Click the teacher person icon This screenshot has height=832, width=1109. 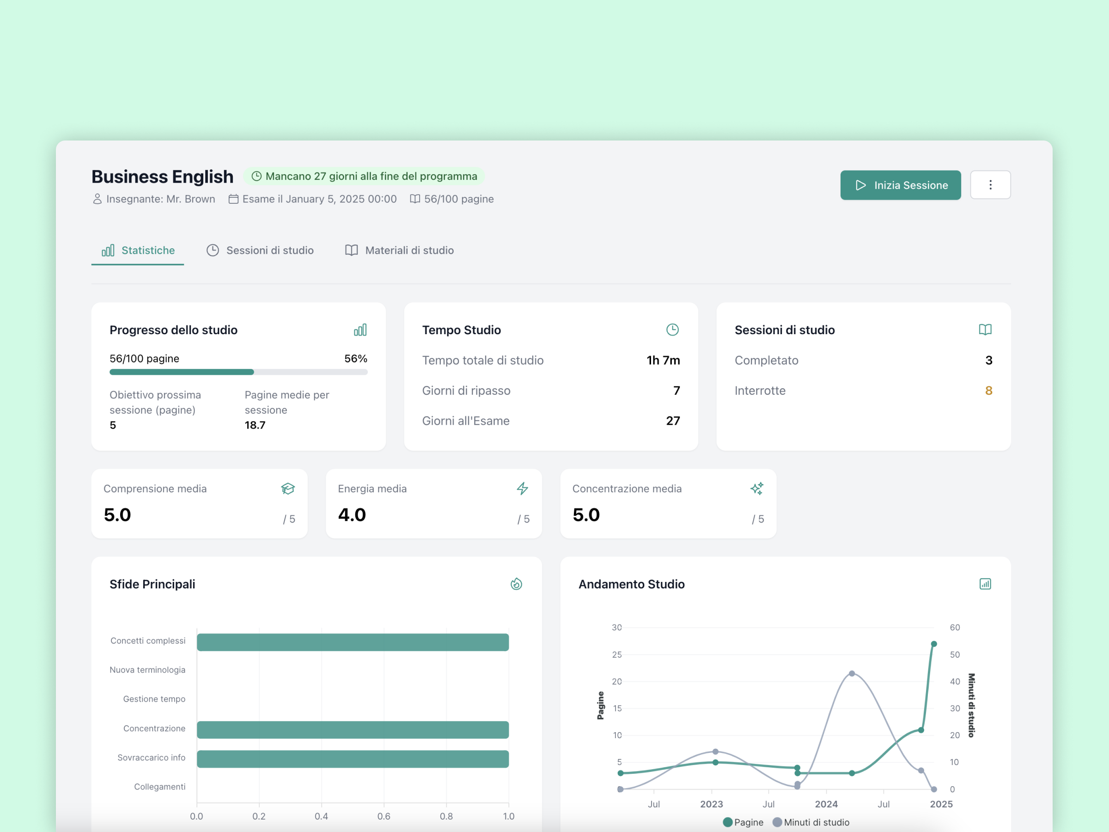point(97,199)
